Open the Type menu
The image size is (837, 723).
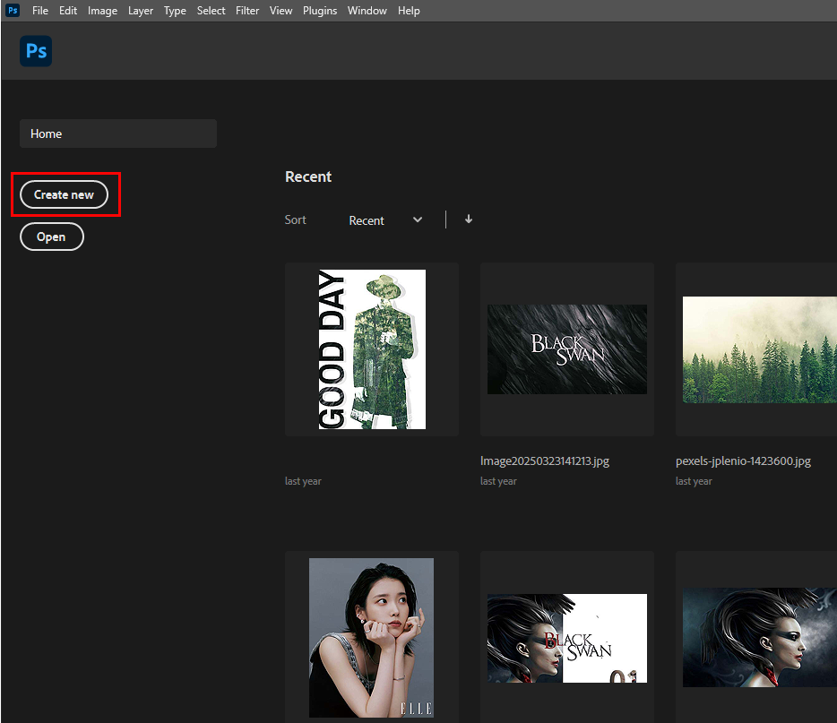[175, 11]
